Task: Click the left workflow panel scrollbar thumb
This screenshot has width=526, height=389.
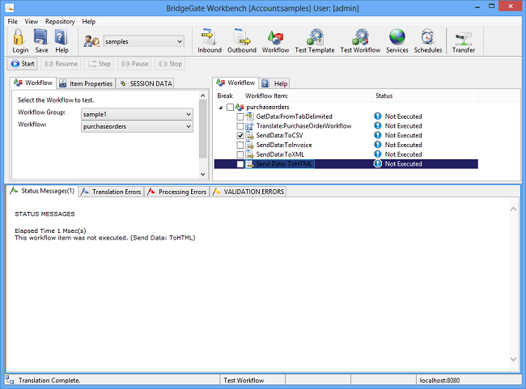Action: coord(202,129)
